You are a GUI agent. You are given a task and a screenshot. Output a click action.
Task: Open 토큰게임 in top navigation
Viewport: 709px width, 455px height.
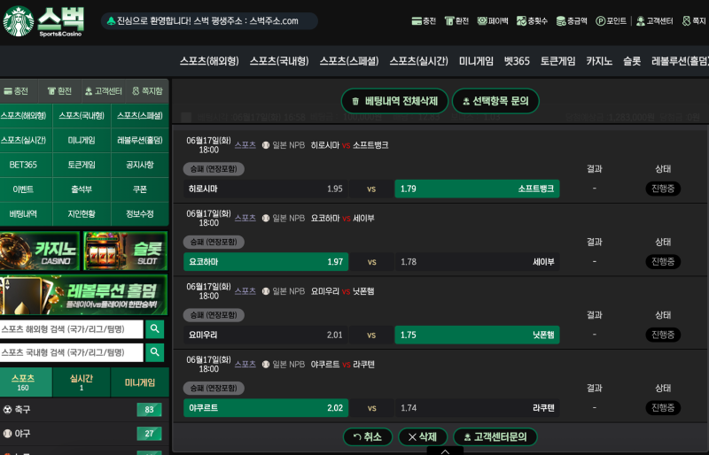558,61
